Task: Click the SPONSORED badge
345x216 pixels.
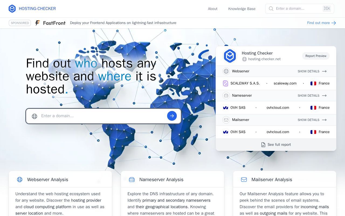Action: (x=20, y=23)
